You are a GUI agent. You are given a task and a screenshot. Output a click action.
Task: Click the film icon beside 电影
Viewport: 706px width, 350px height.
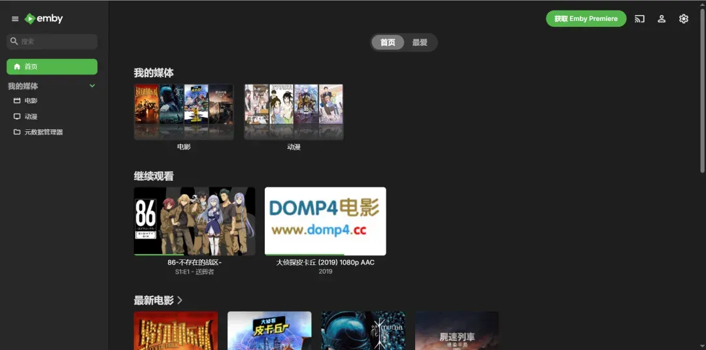coord(17,101)
